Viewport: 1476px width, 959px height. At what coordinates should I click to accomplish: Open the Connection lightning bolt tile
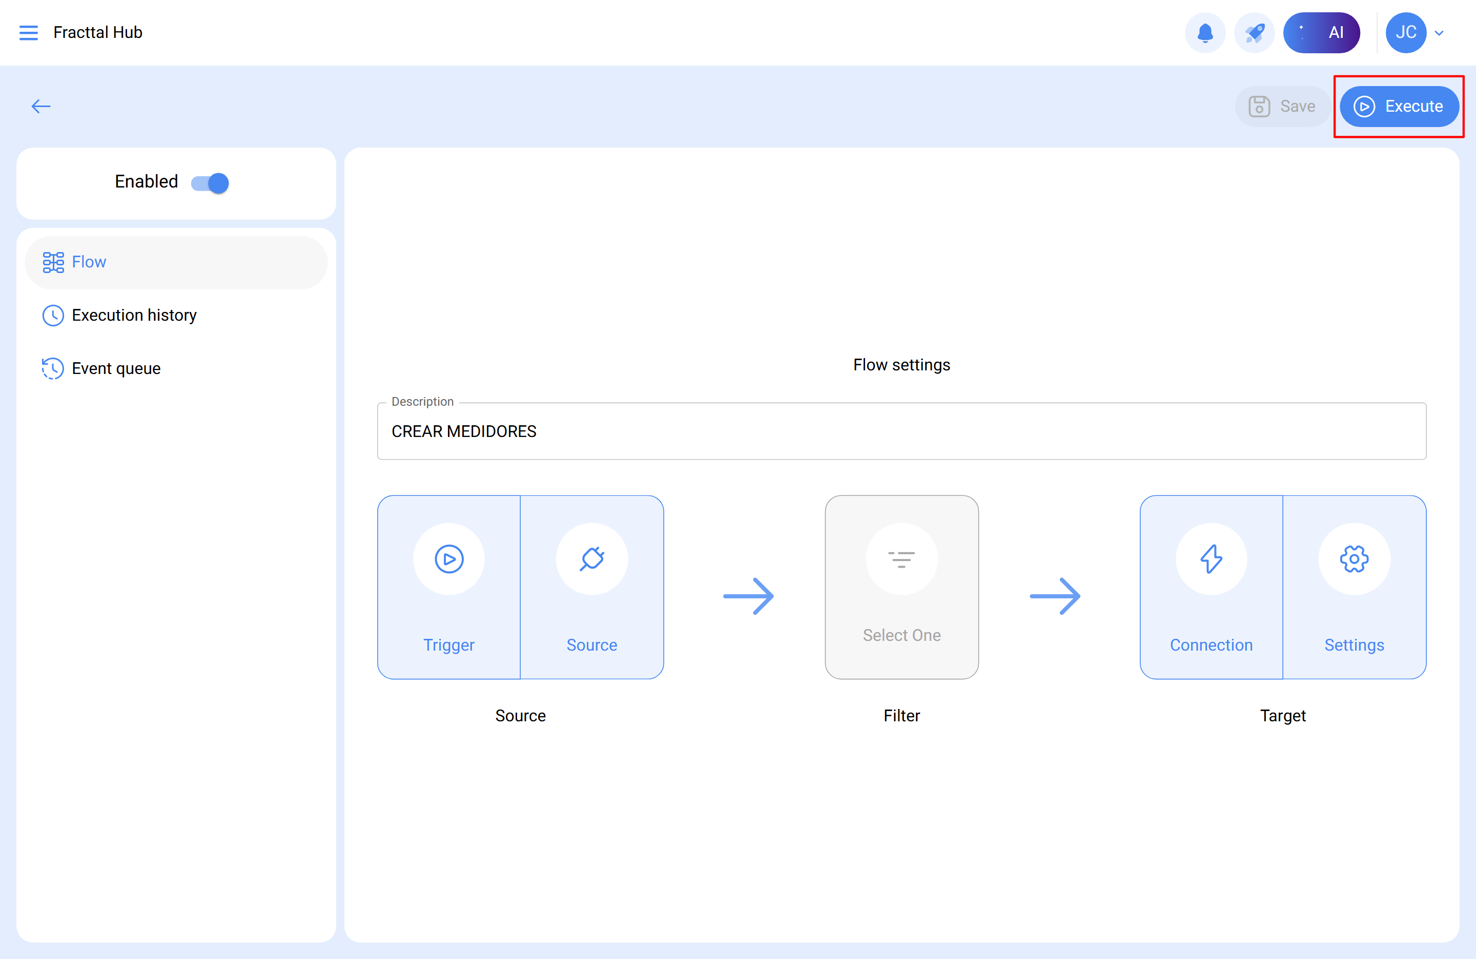coord(1211,587)
